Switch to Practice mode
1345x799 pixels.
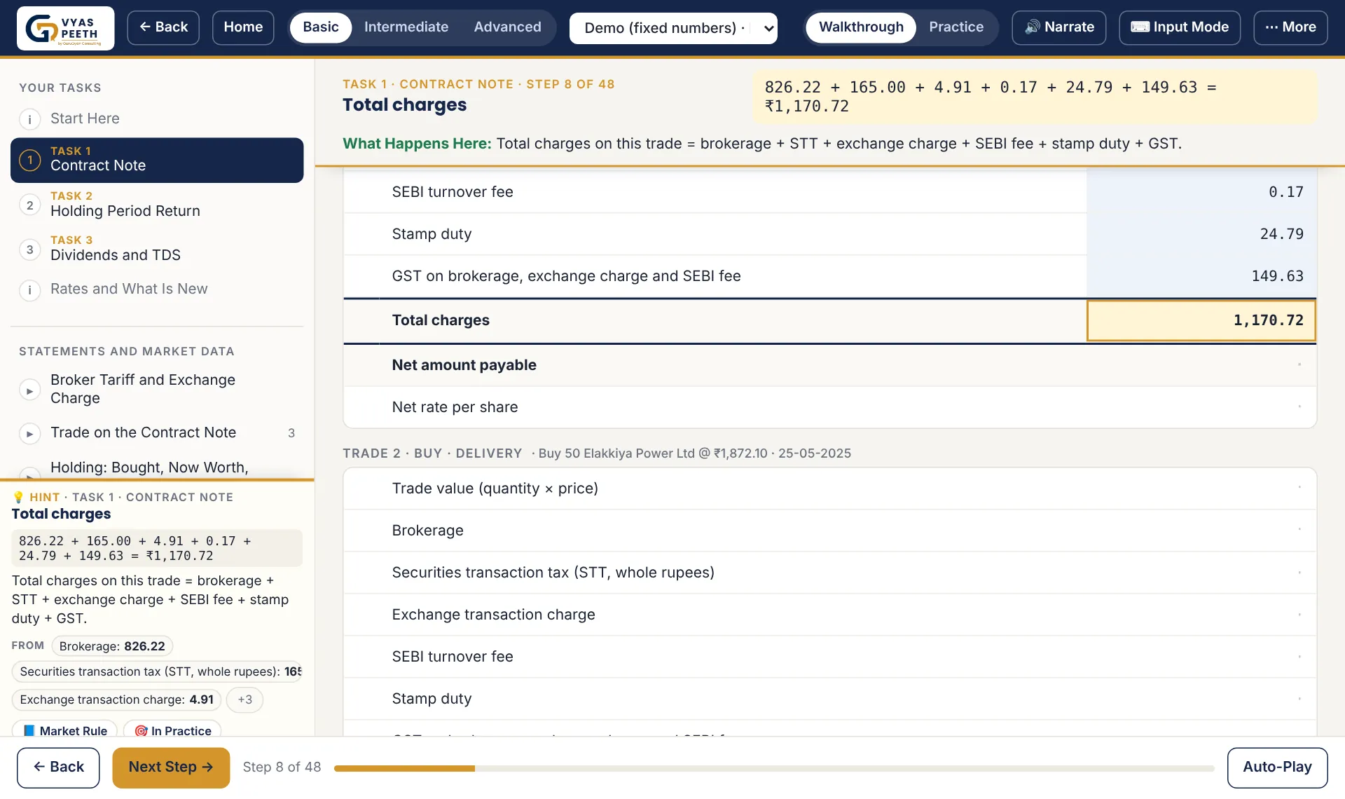[x=956, y=27]
